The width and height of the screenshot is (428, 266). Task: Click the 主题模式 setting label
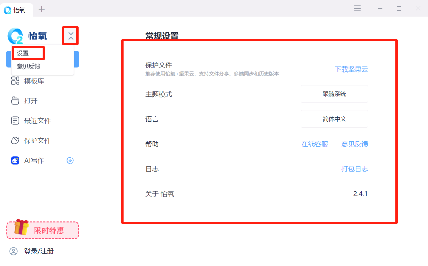[159, 94]
